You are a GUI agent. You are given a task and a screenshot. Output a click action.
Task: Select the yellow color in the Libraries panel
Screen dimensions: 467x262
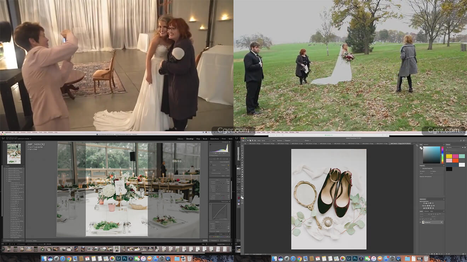pyautogui.click(x=449, y=156)
